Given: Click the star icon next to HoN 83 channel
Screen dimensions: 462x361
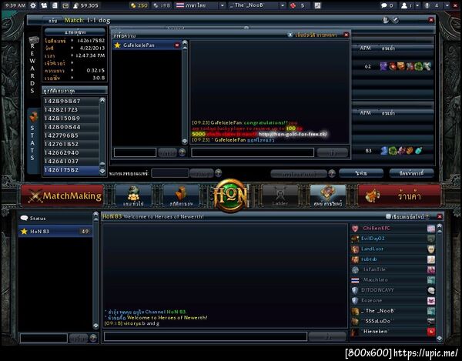Looking at the screenshot, I should [x=24, y=231].
